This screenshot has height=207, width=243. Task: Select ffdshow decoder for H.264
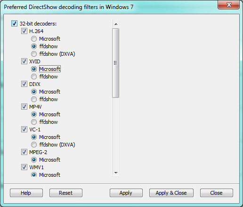click(34, 46)
